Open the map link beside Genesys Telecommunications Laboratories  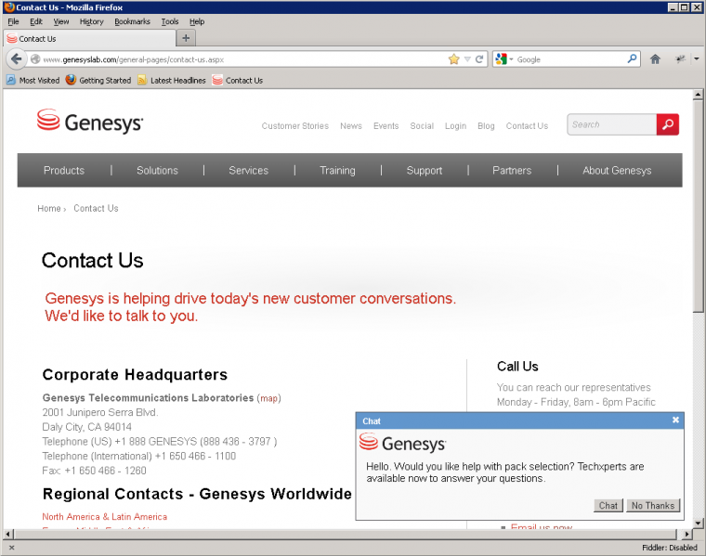[268, 398]
